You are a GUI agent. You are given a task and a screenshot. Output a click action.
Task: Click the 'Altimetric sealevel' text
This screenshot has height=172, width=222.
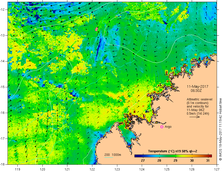[x=200, y=99]
